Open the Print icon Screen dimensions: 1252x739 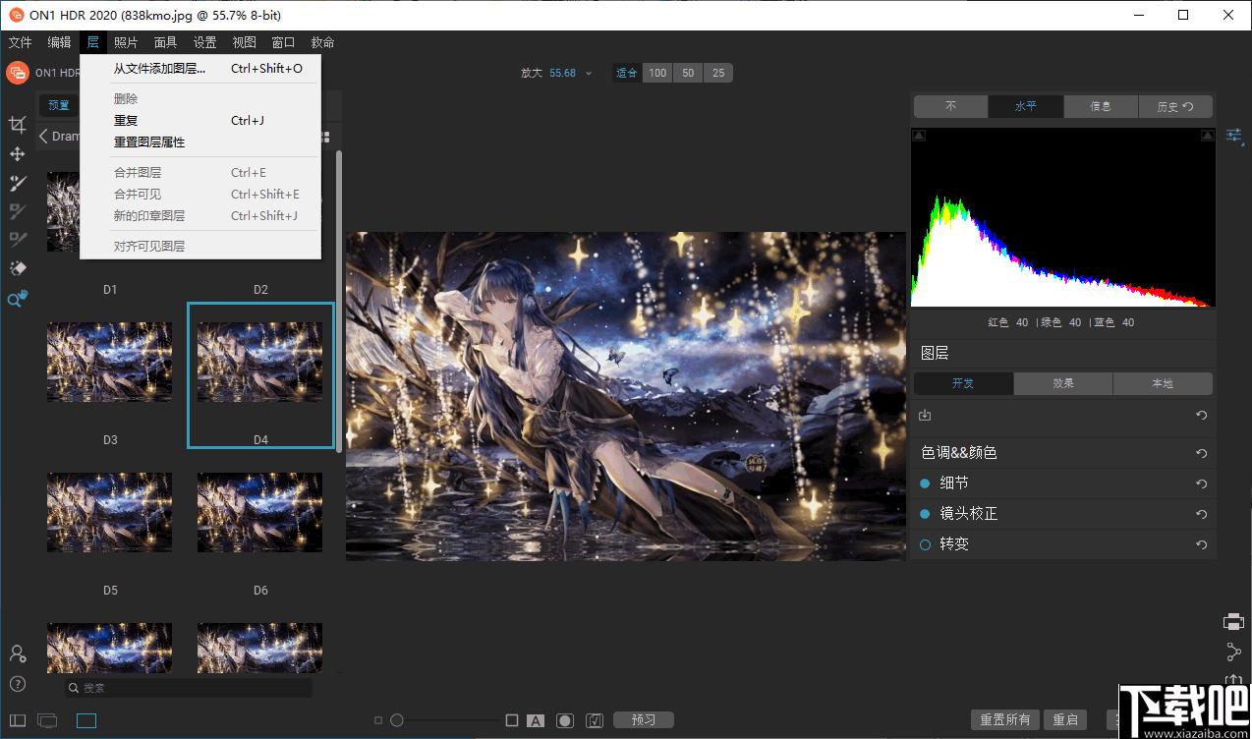tap(1233, 621)
